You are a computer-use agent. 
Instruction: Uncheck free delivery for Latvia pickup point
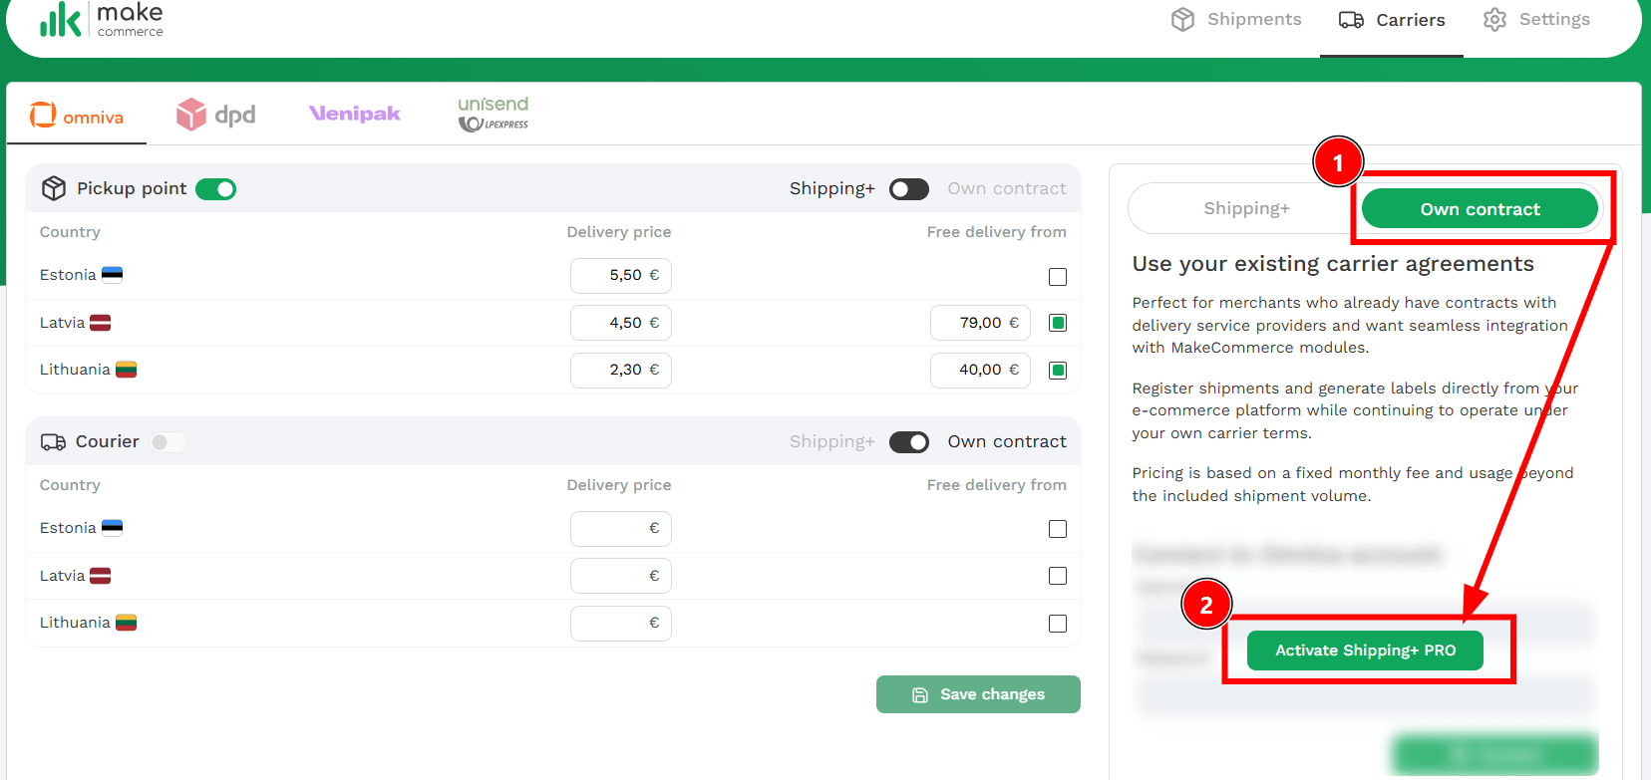[x=1058, y=323]
